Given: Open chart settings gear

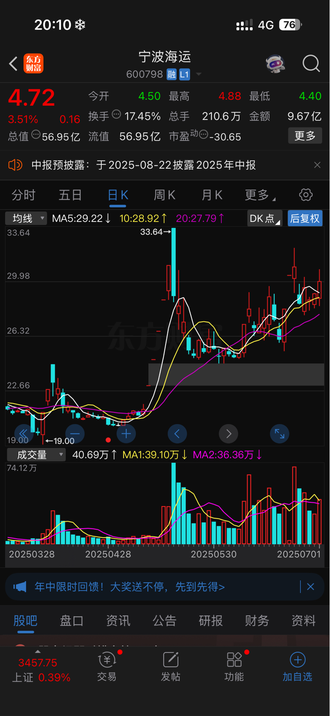Looking at the screenshot, I should [306, 195].
